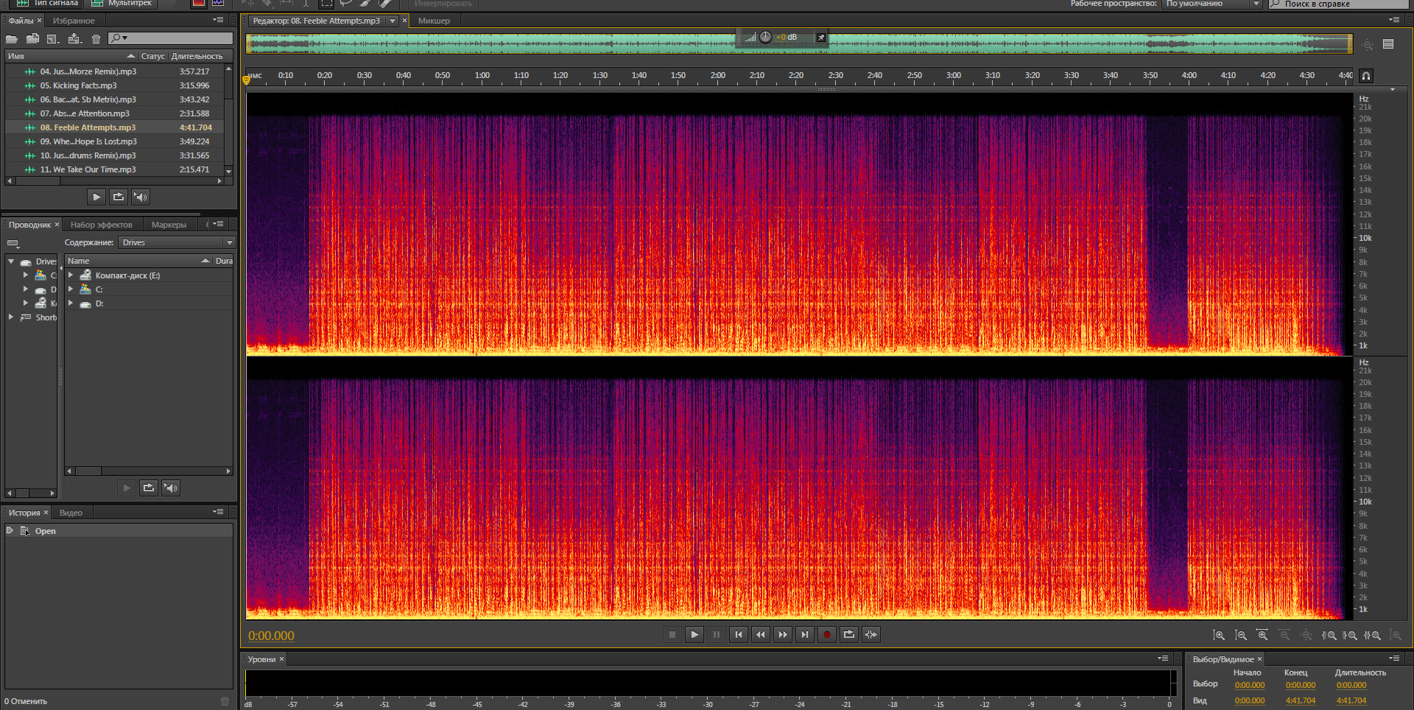Image resolution: width=1414 pixels, height=710 pixels.
Task: Click the transport Play button
Action: [694, 634]
